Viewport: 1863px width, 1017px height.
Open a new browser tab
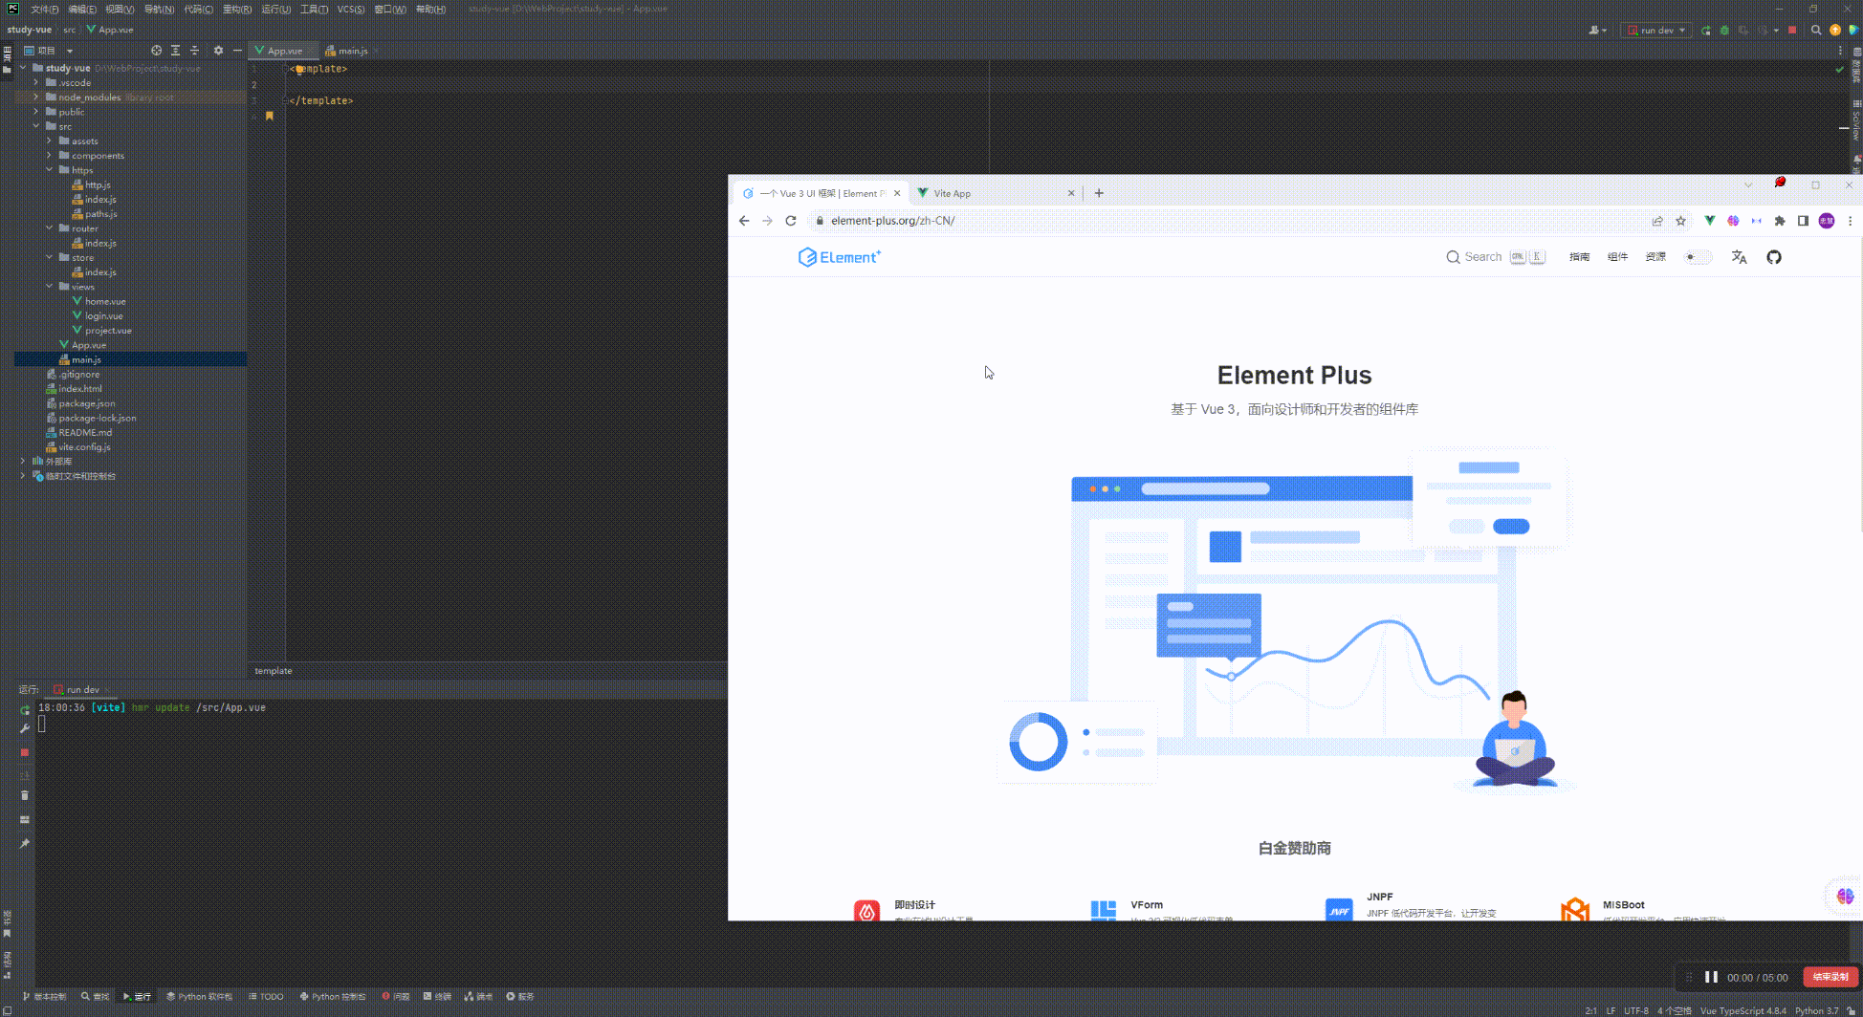pos(1099,193)
